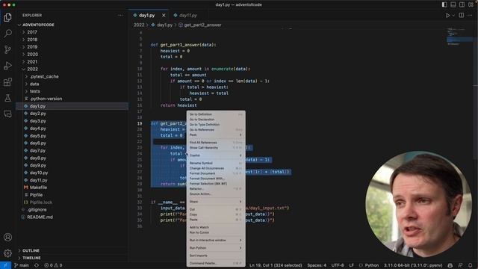The image size is (478, 269).
Task: Expand the 2020 folder
Action: click(72, 55)
